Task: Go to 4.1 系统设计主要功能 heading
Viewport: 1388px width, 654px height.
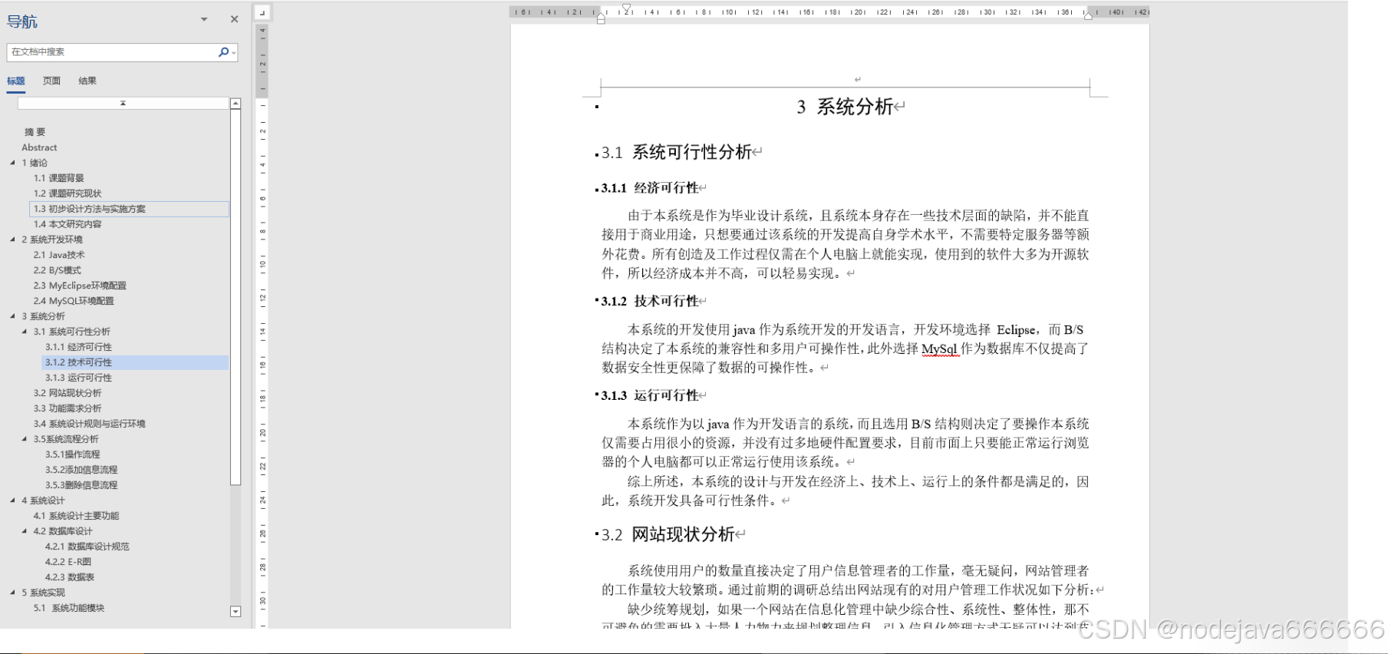Action: pos(76,516)
